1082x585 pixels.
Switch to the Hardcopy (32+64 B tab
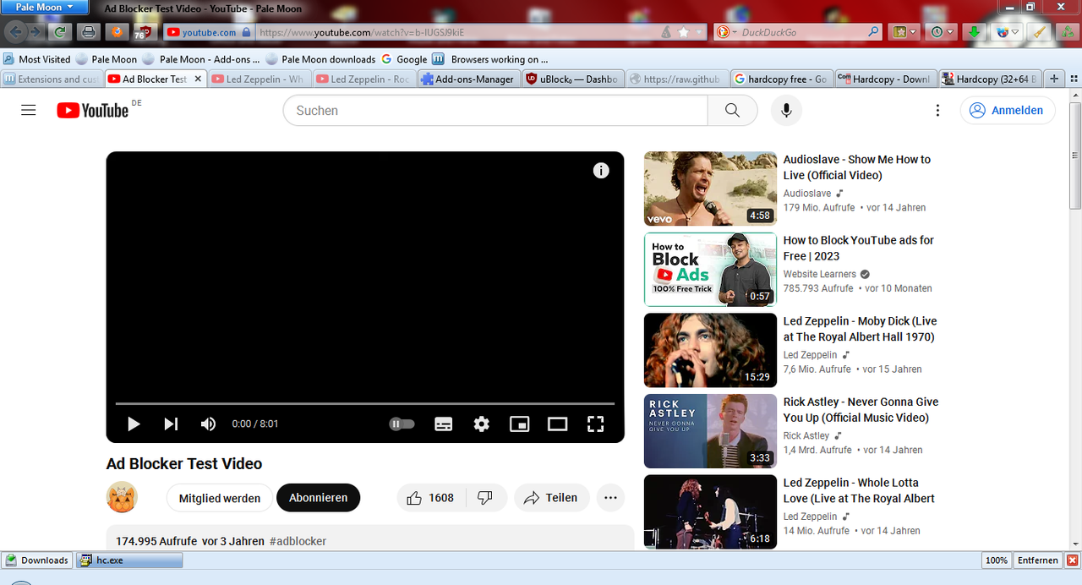tap(989, 79)
